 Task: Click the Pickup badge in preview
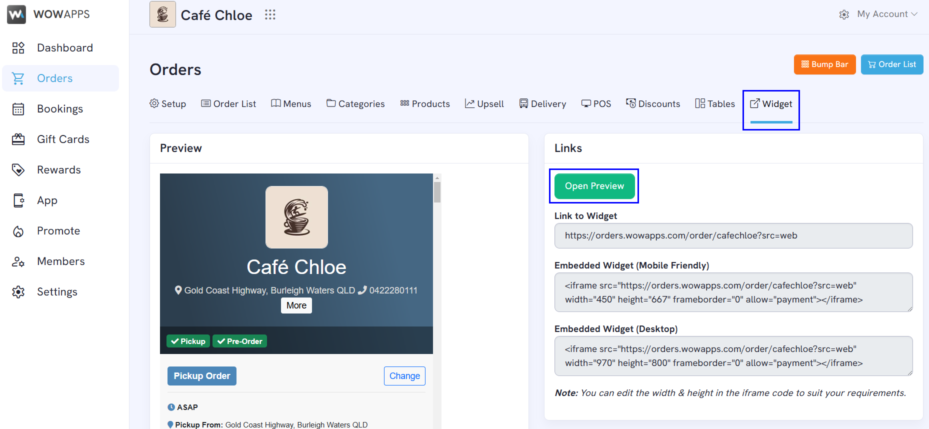pyautogui.click(x=188, y=341)
